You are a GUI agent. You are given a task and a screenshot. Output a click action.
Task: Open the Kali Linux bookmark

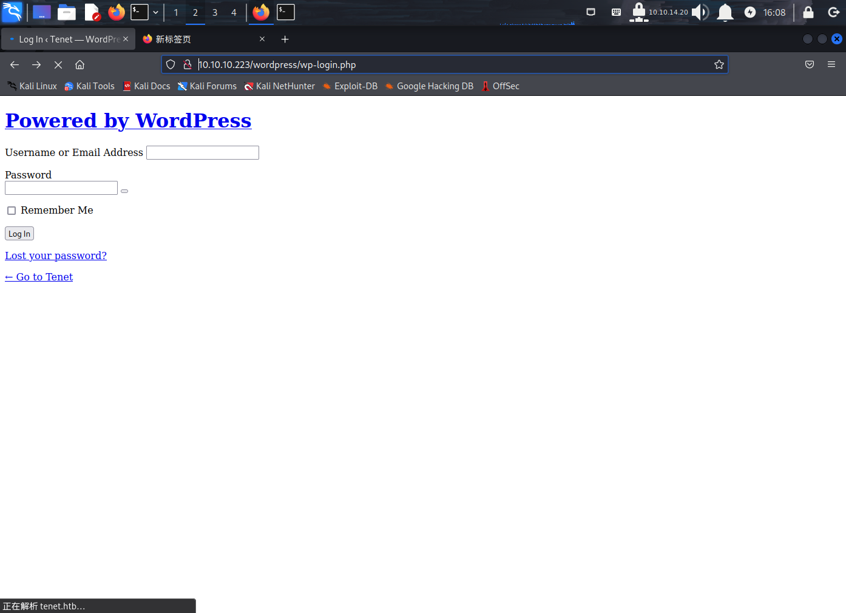coord(32,86)
